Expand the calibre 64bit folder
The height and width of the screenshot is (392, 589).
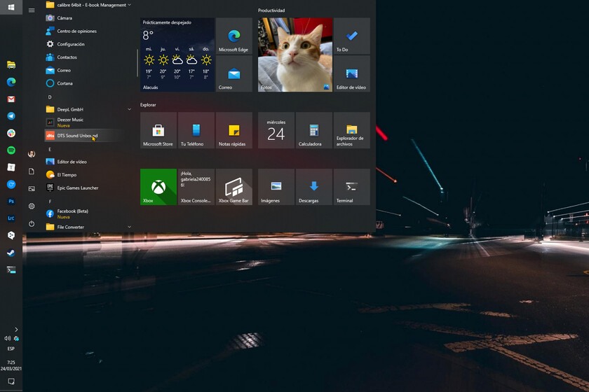tap(88, 5)
